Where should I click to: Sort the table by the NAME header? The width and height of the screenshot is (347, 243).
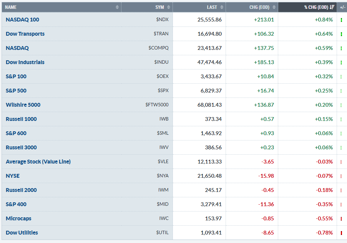(x=11, y=7)
